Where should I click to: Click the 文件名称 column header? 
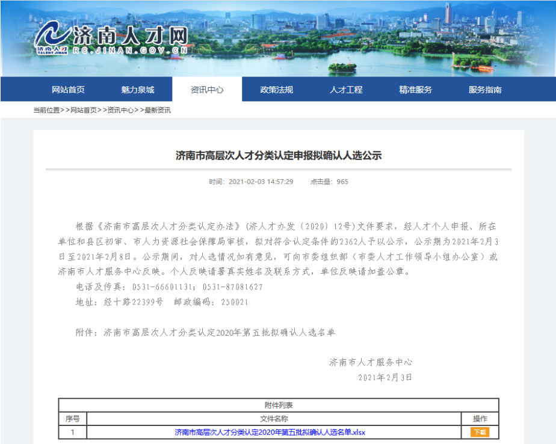coord(274,419)
